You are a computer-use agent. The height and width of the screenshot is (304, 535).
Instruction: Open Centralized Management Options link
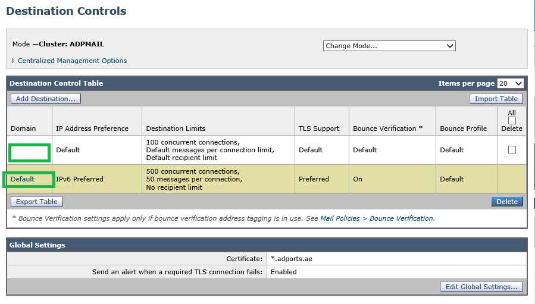pos(72,61)
